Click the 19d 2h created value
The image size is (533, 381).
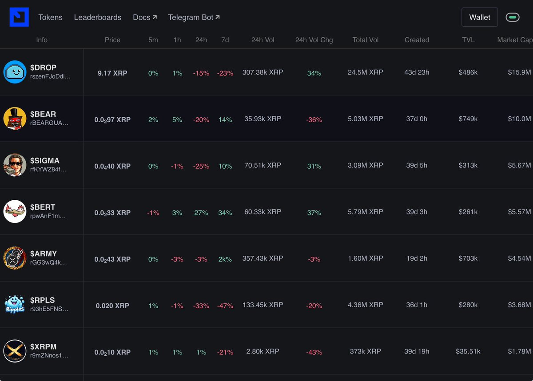coord(417,258)
